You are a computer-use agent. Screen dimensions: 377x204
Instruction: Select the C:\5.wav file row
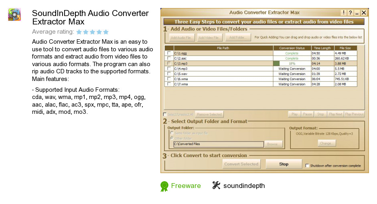click(x=261, y=74)
